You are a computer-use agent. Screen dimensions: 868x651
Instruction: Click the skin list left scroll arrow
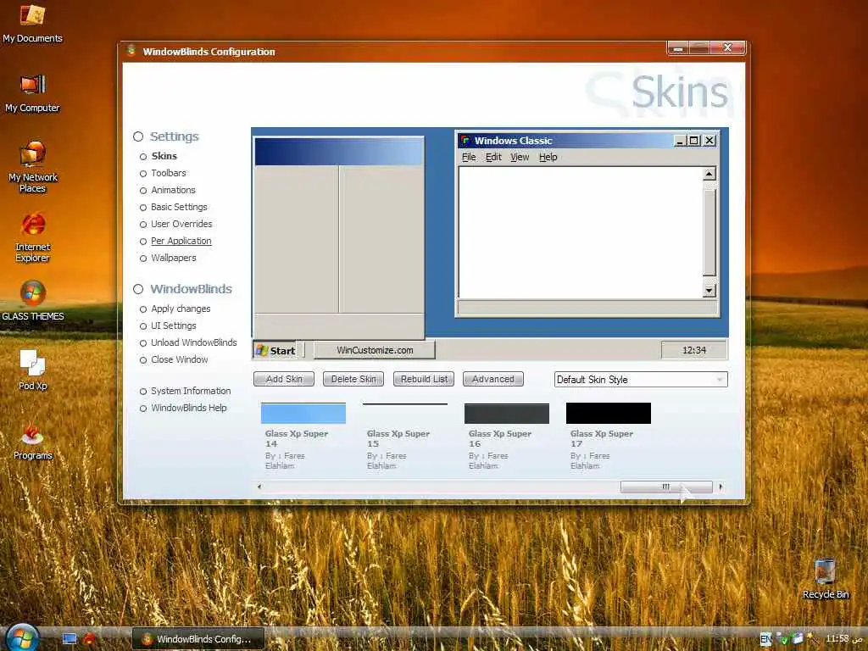click(x=259, y=487)
